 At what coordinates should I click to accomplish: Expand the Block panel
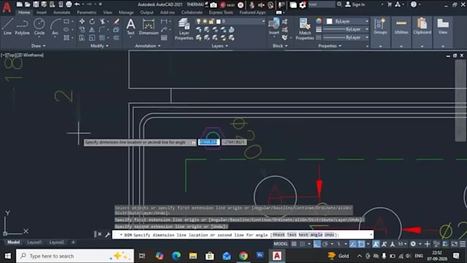pyautogui.click(x=280, y=46)
